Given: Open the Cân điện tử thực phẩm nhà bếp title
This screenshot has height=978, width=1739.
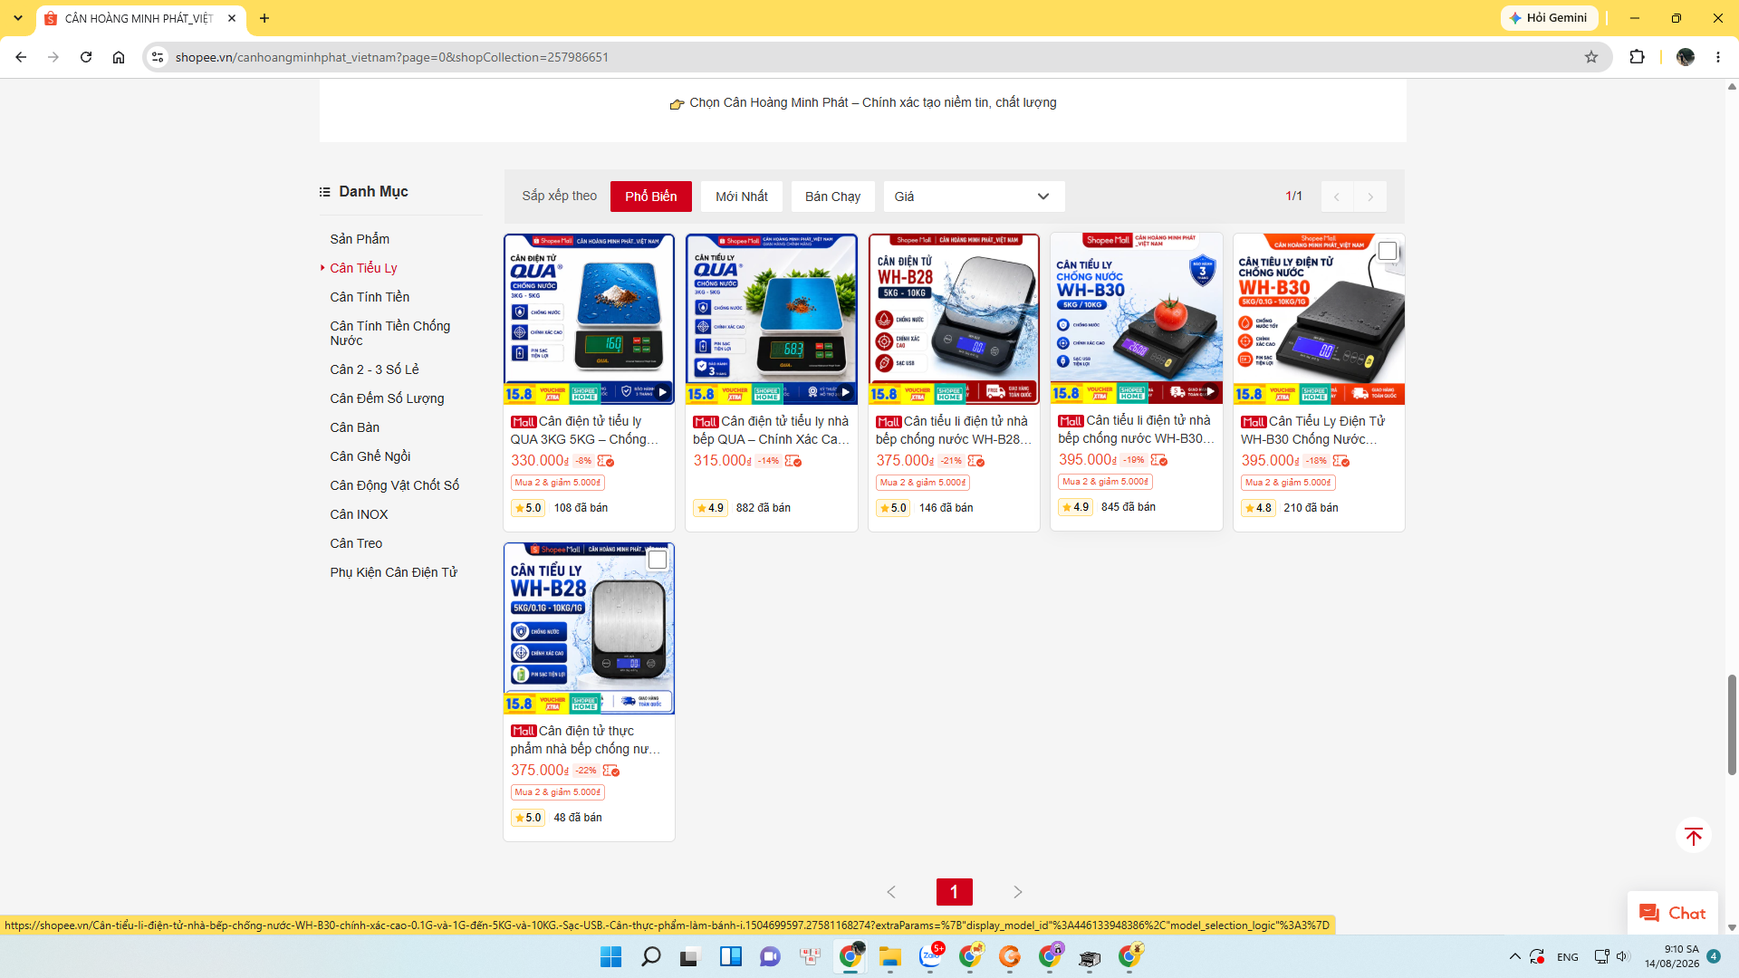Looking at the screenshot, I should click(x=585, y=740).
